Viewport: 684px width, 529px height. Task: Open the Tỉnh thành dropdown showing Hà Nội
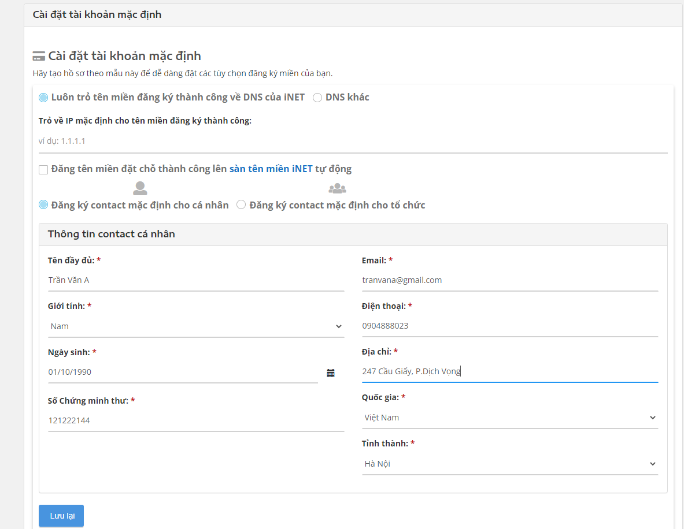(x=510, y=464)
